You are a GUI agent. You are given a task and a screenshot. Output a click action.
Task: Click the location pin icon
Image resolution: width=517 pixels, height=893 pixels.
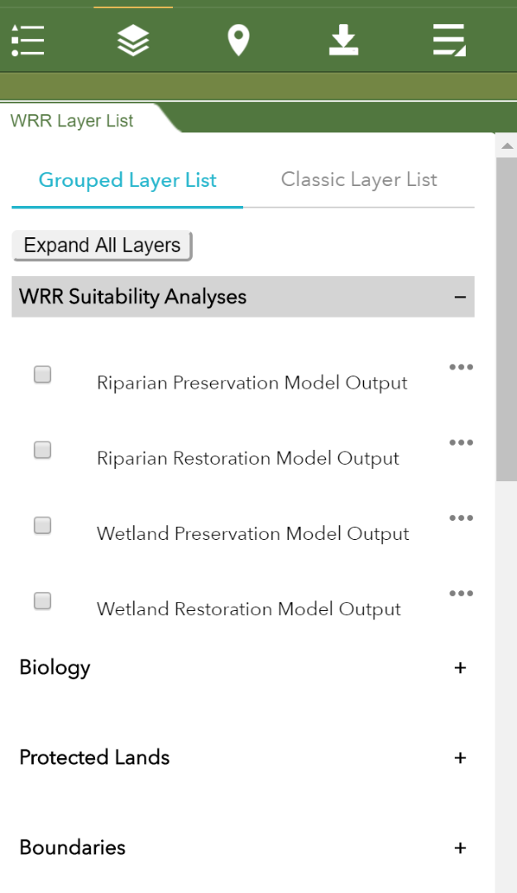coord(238,40)
